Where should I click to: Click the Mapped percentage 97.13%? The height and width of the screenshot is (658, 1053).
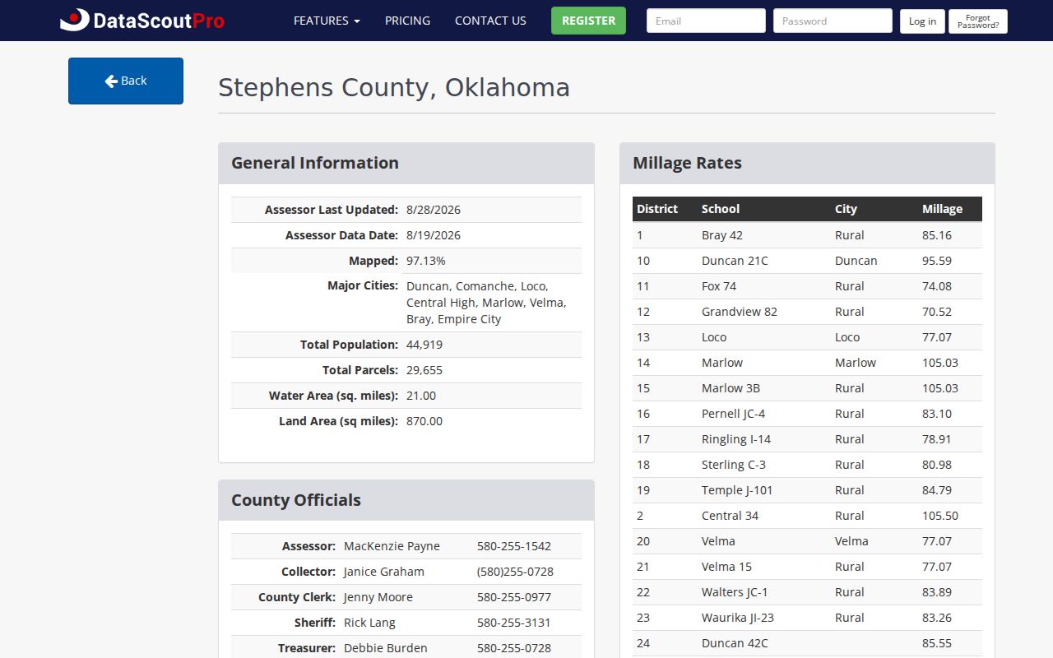[426, 261]
